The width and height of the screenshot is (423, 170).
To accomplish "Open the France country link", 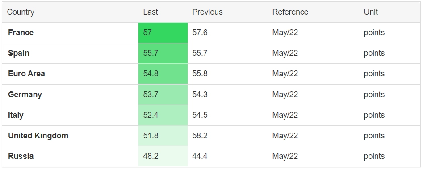I will point(21,33).
